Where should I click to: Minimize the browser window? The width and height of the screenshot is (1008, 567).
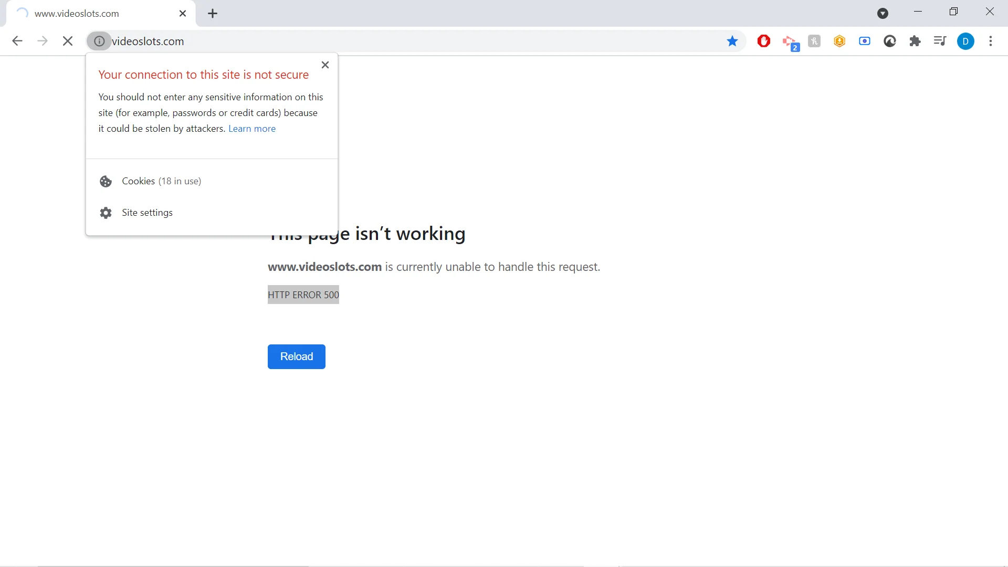918,12
